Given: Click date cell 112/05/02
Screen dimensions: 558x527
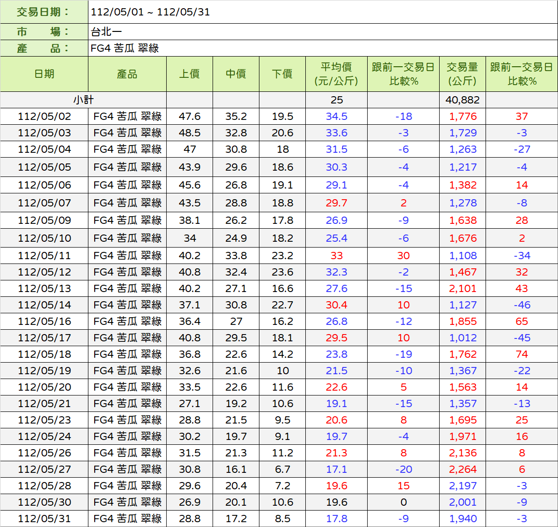Looking at the screenshot, I should (x=44, y=117).
